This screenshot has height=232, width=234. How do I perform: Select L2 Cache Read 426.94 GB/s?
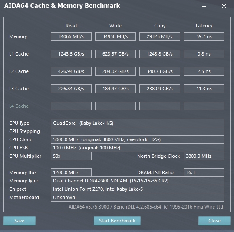(71, 71)
